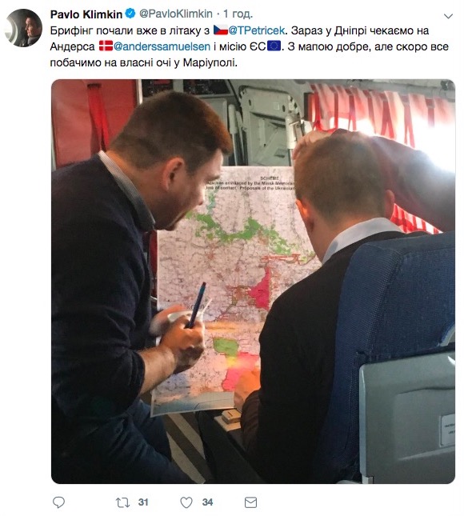
Task: Visit the @PavloKlimkin handle
Action: [176, 14]
